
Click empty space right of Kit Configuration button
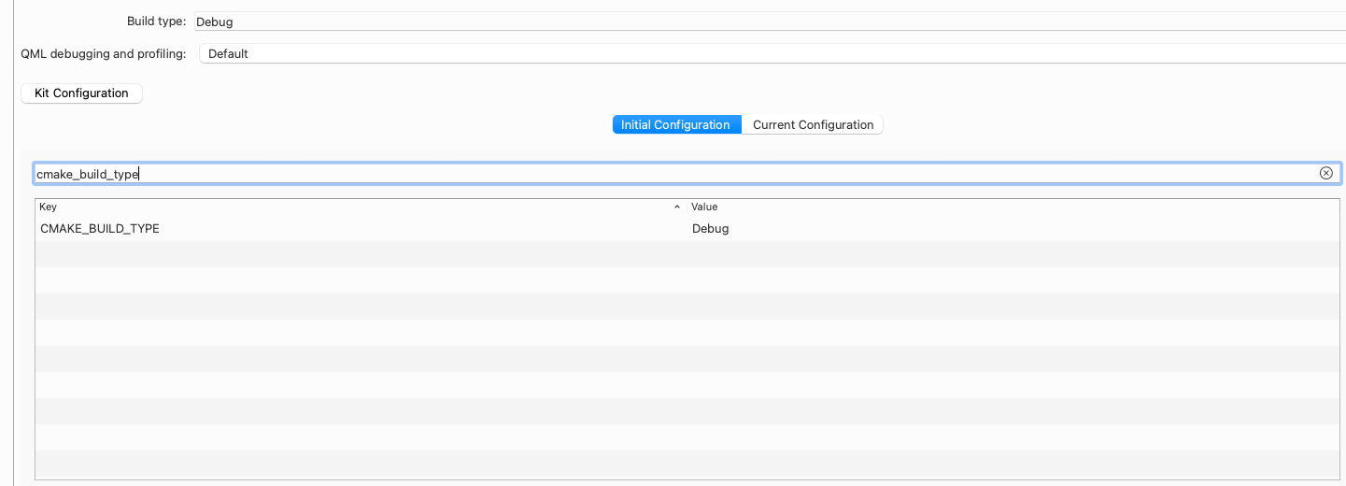click(374, 93)
